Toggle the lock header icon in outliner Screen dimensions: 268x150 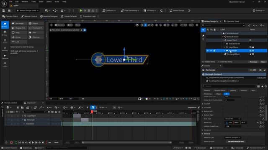point(214,30)
